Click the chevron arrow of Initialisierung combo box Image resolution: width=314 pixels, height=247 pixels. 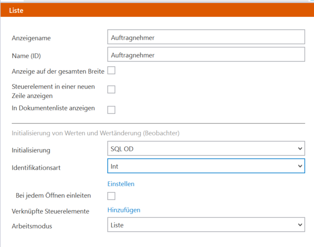(300, 148)
